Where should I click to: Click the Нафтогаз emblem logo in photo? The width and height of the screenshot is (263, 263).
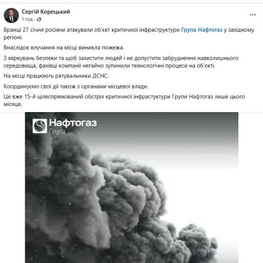(x=40, y=126)
